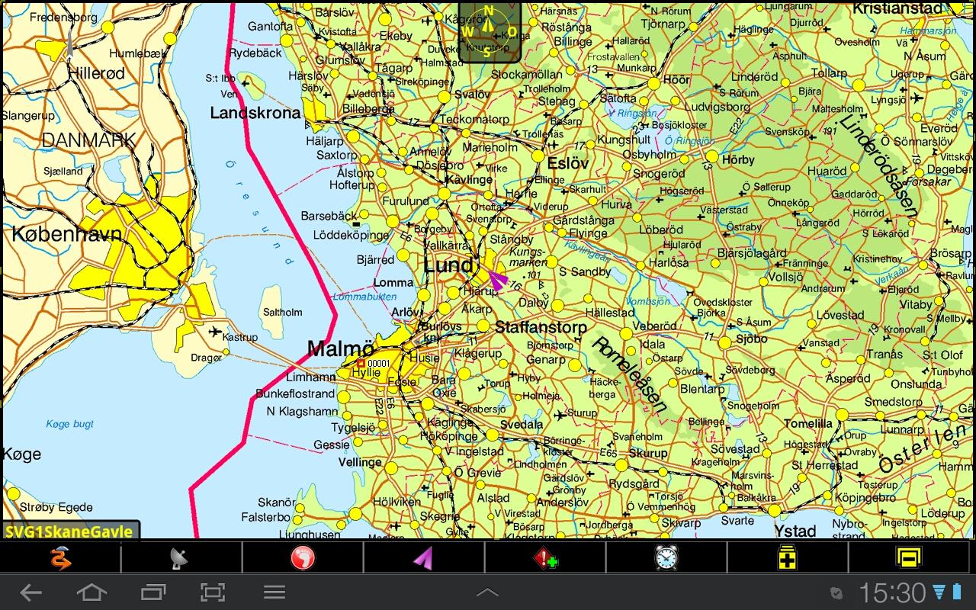This screenshot has height=610, width=976.
Task: Zoom in using the yellow plus icon
Action: pos(787,558)
